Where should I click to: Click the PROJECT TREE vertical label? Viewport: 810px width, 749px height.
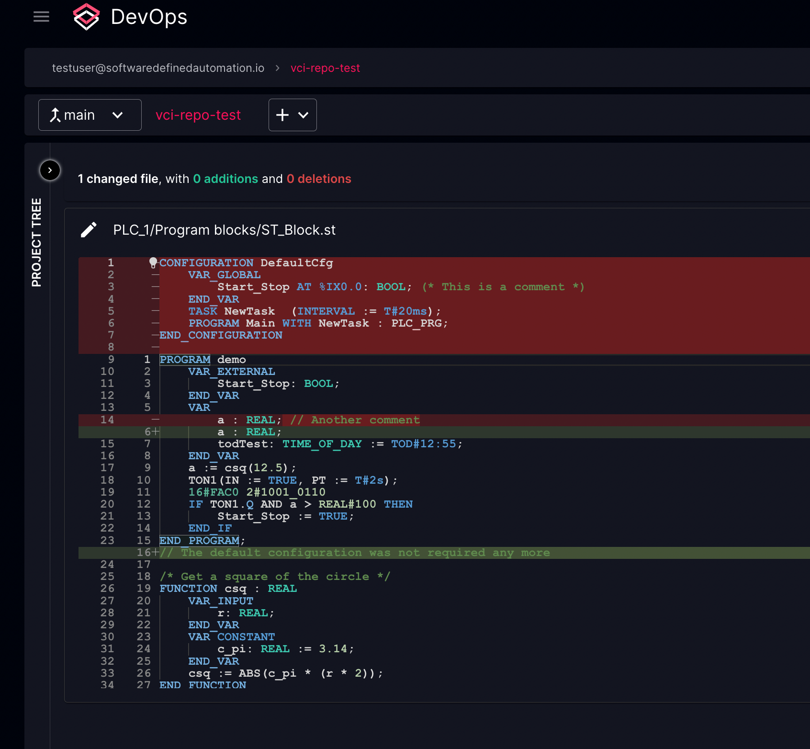point(36,242)
